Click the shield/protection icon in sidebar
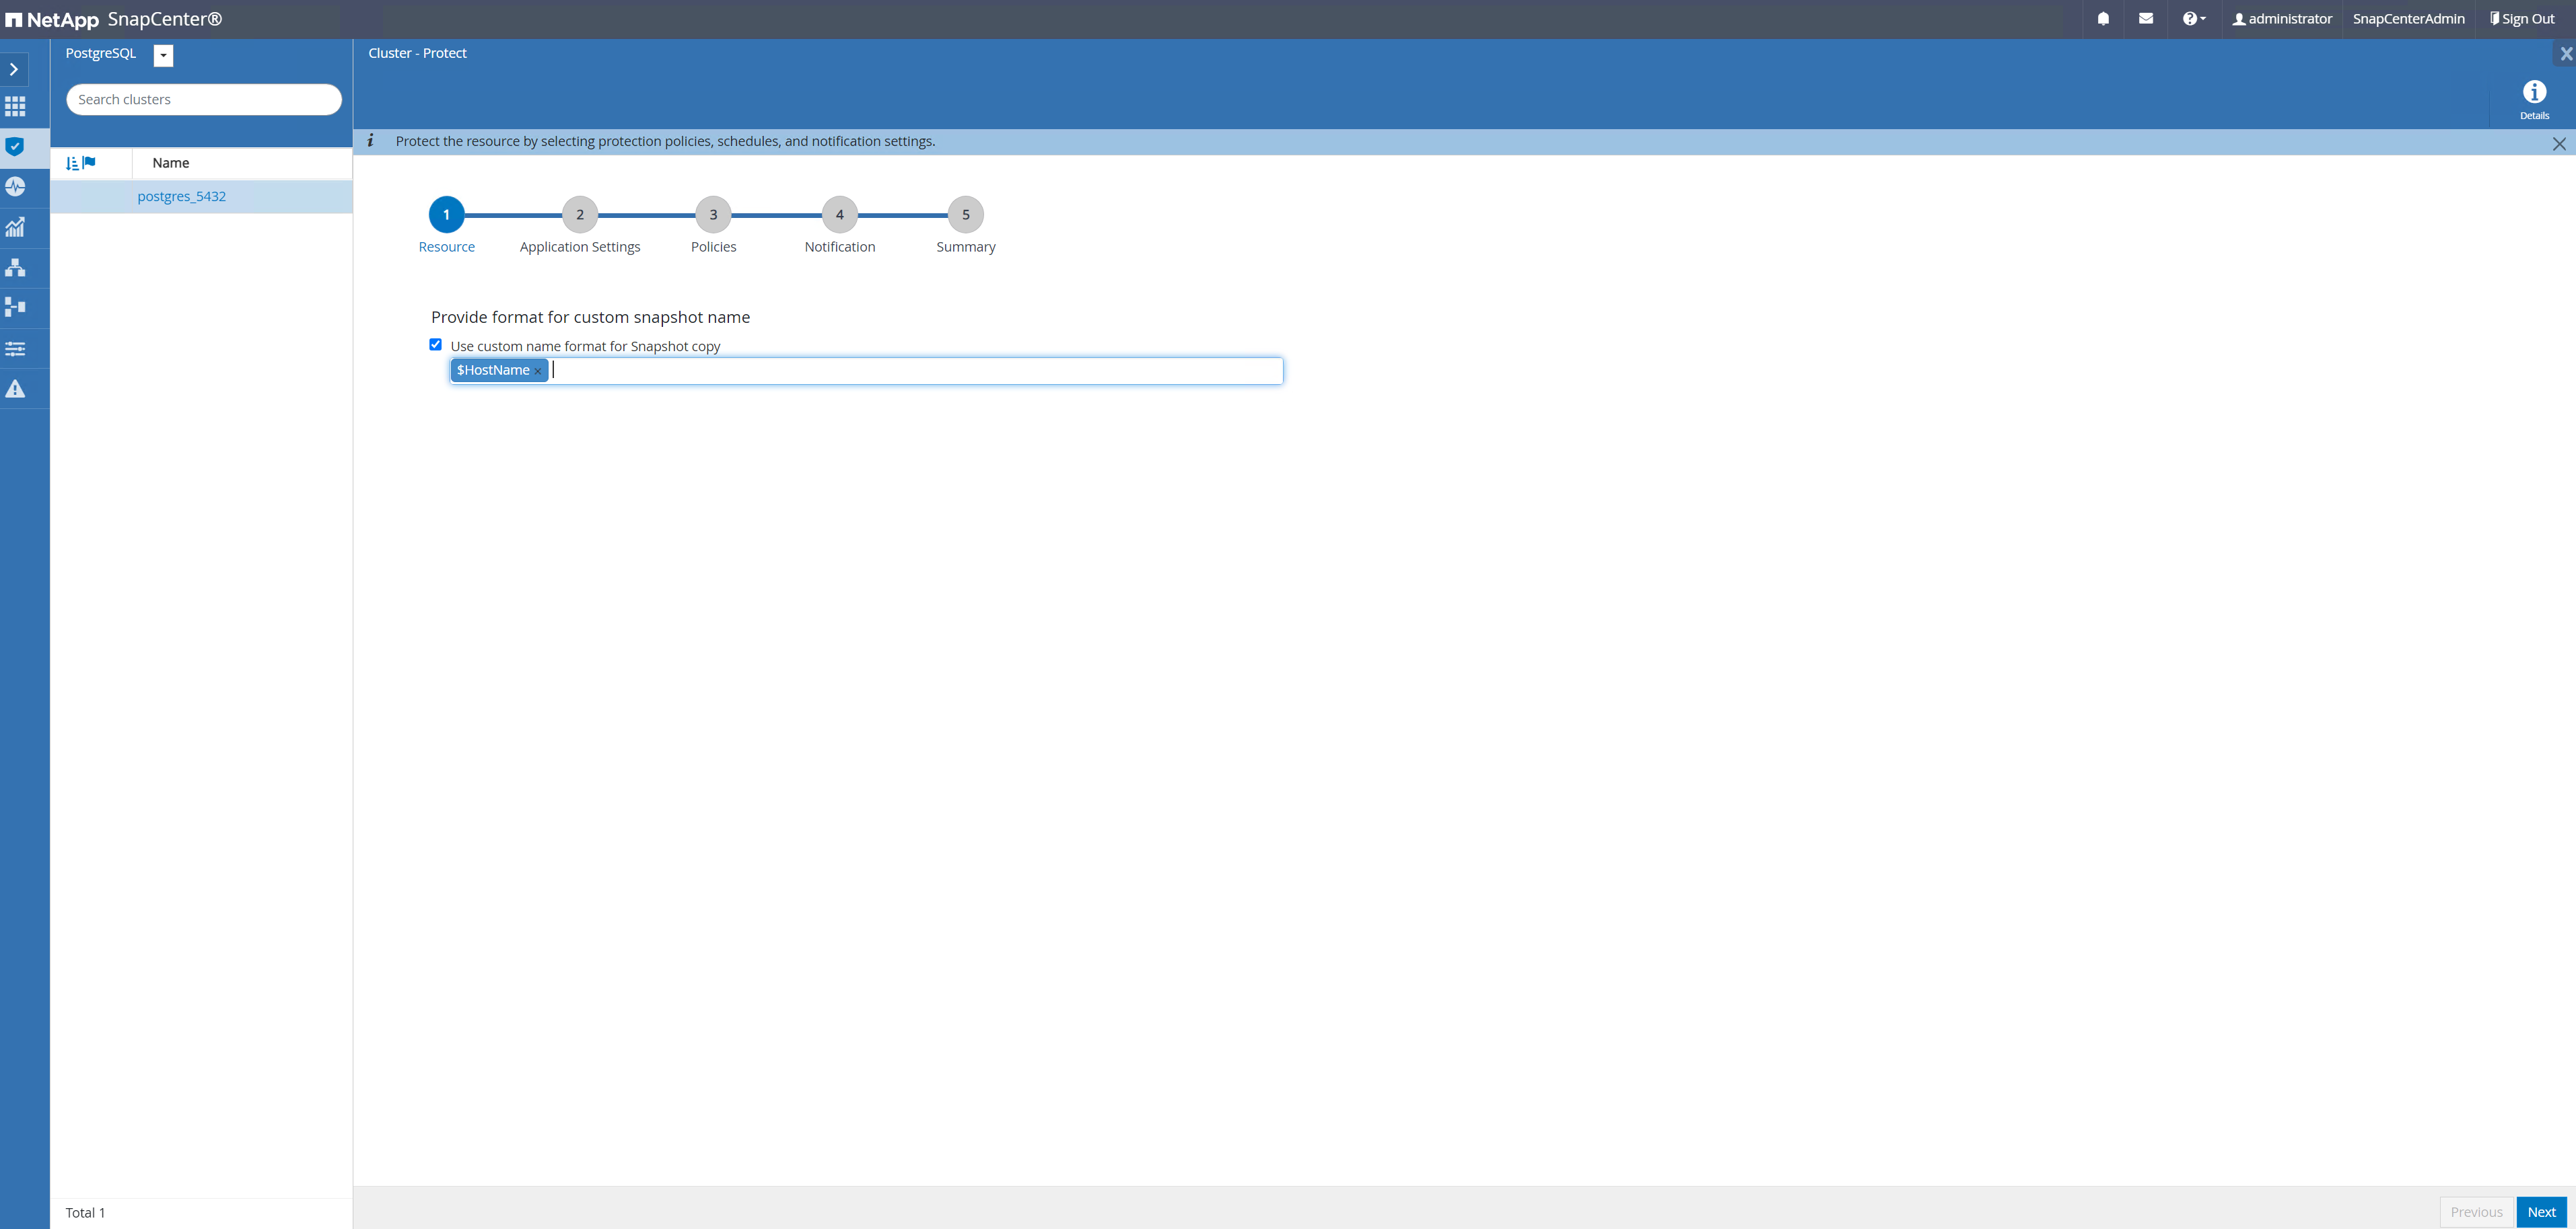2576x1229 pixels. click(x=16, y=146)
